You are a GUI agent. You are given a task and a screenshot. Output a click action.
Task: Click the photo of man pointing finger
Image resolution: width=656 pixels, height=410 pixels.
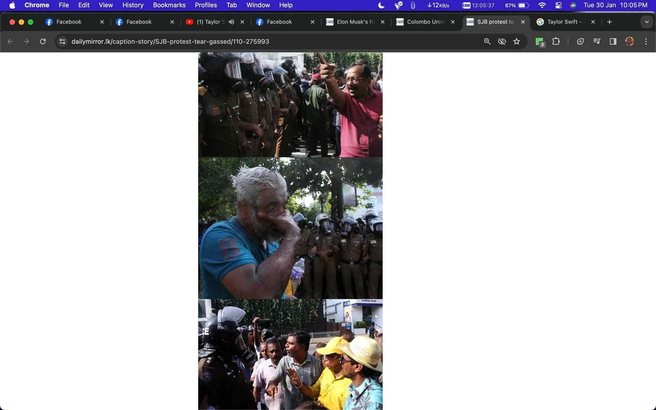tap(290, 105)
